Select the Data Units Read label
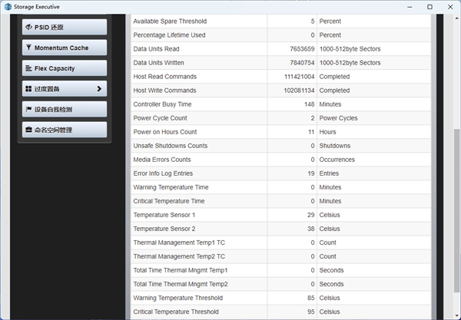 [x=156, y=49]
